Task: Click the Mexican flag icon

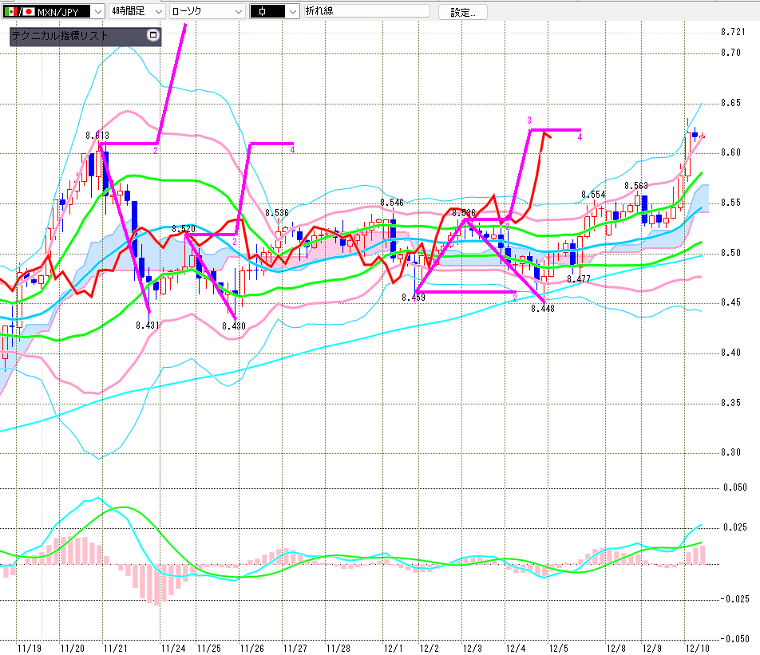Action: coord(11,11)
